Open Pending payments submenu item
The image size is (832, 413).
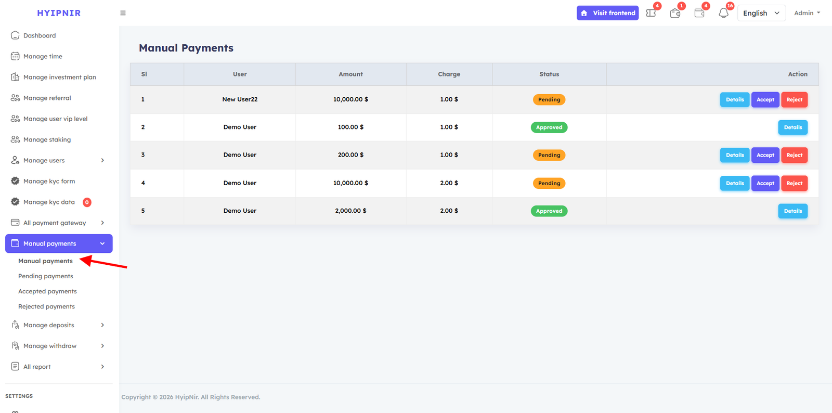46,276
